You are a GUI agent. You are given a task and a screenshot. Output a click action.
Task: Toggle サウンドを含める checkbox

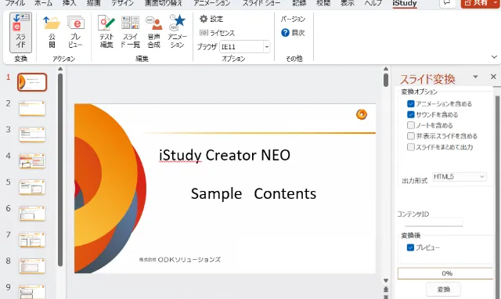(x=411, y=114)
